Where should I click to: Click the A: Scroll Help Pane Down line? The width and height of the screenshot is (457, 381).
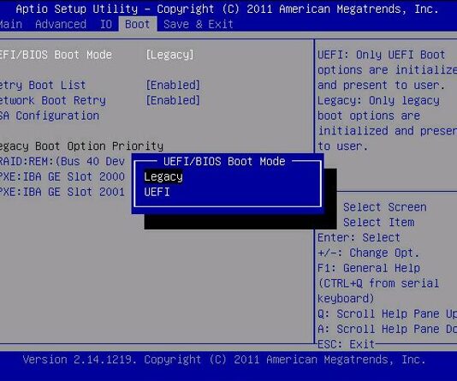pyautogui.click(x=388, y=329)
